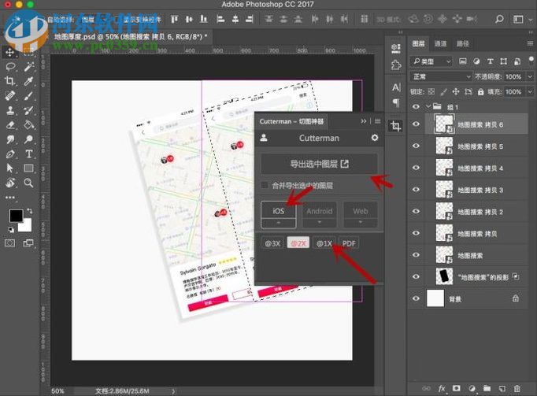The image size is (537, 396).
Task: Select the Hand tool
Action: click(x=10, y=183)
